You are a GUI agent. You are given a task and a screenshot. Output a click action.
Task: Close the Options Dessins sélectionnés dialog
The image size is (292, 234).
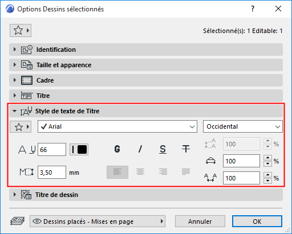coord(278,9)
